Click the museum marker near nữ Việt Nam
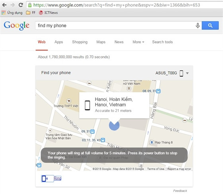Viewport: 223px width, 194px height. pos(129,88)
